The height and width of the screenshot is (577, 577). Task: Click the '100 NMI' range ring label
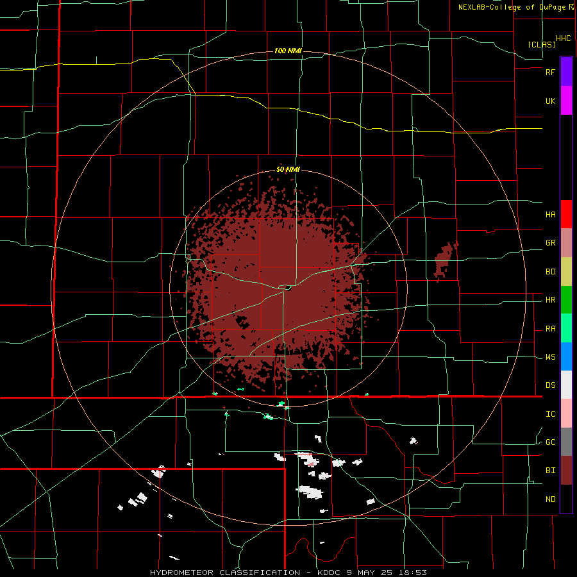(x=288, y=51)
